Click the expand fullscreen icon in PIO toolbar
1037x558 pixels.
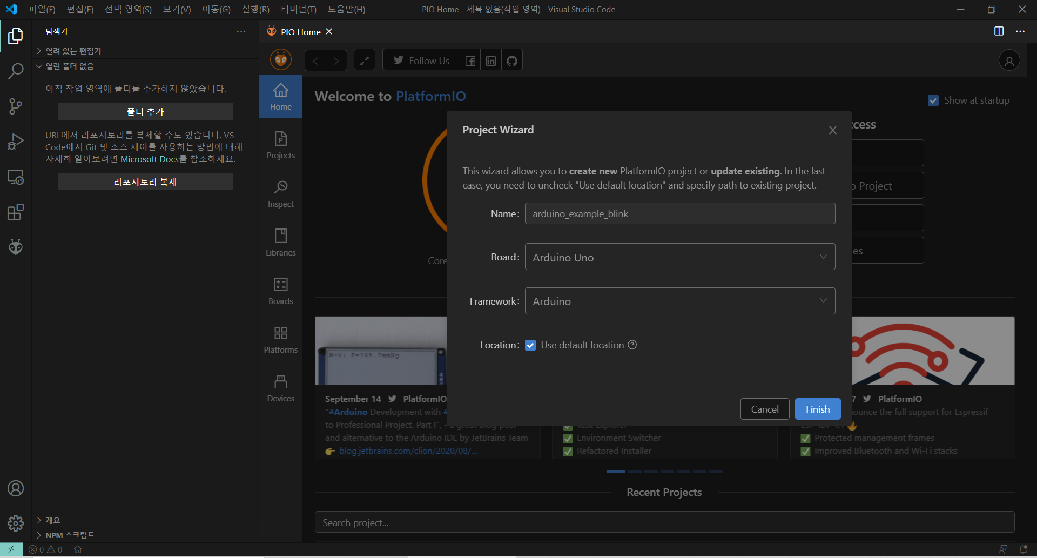click(365, 60)
